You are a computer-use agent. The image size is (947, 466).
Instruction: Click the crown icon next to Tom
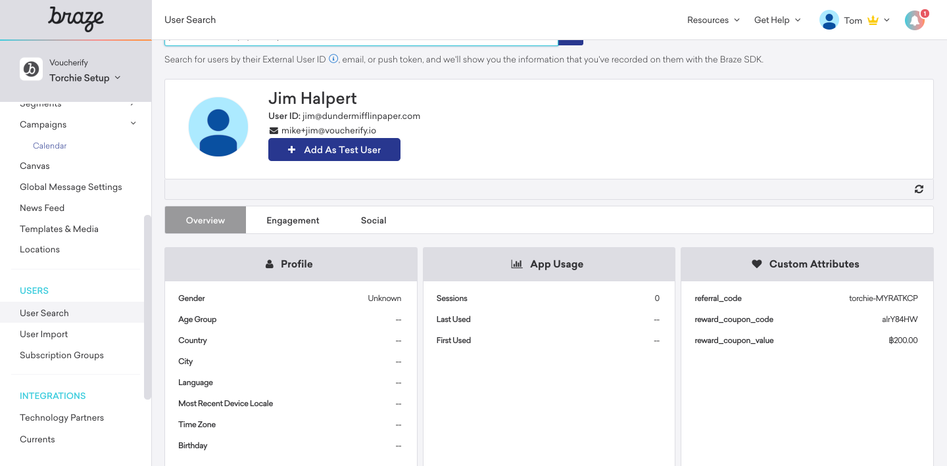point(873,20)
